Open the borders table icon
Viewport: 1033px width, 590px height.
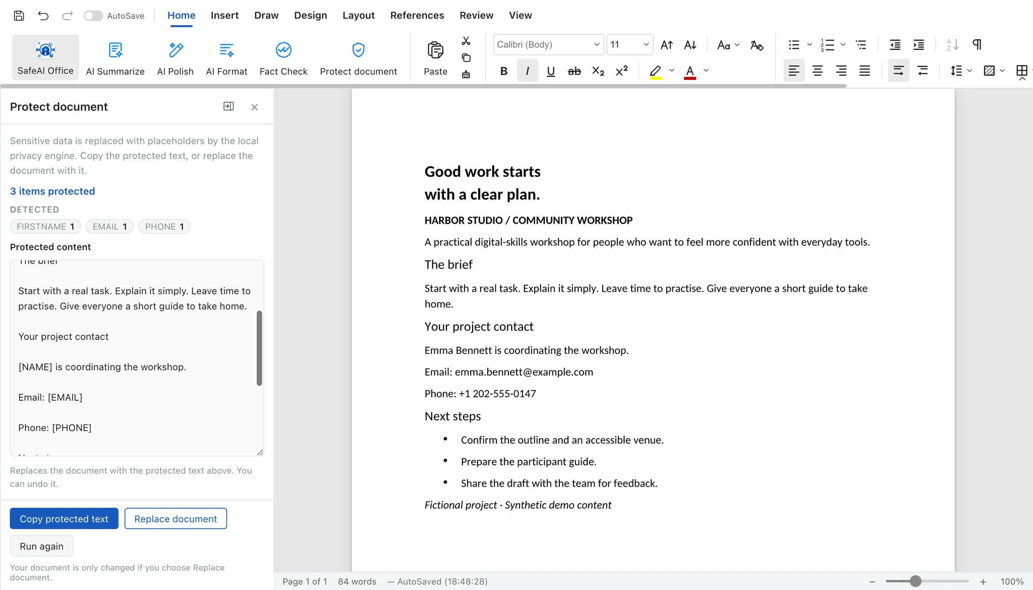[x=1022, y=71]
